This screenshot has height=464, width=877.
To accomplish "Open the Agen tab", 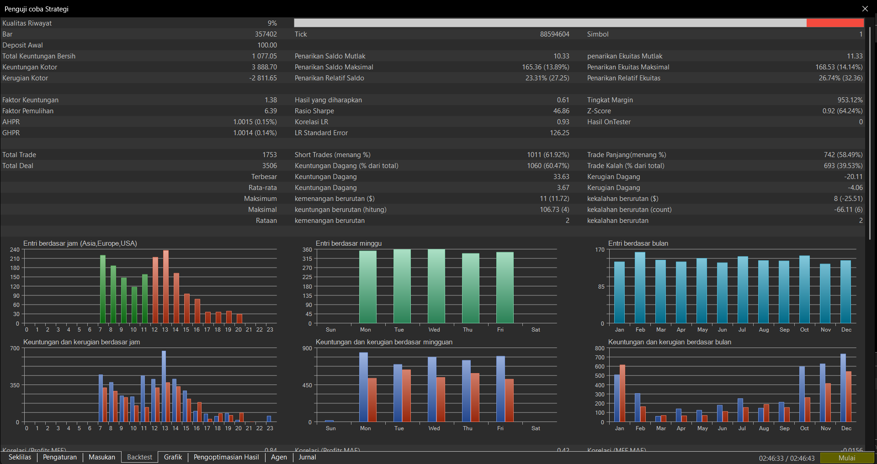I will 278,457.
